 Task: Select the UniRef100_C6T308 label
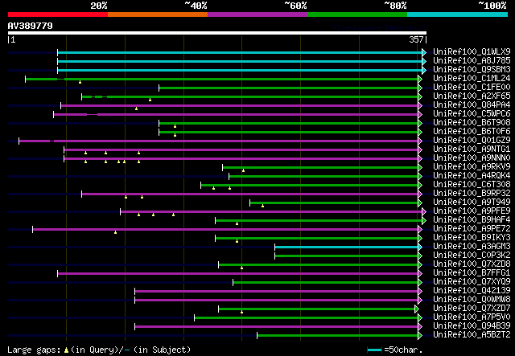coord(472,184)
